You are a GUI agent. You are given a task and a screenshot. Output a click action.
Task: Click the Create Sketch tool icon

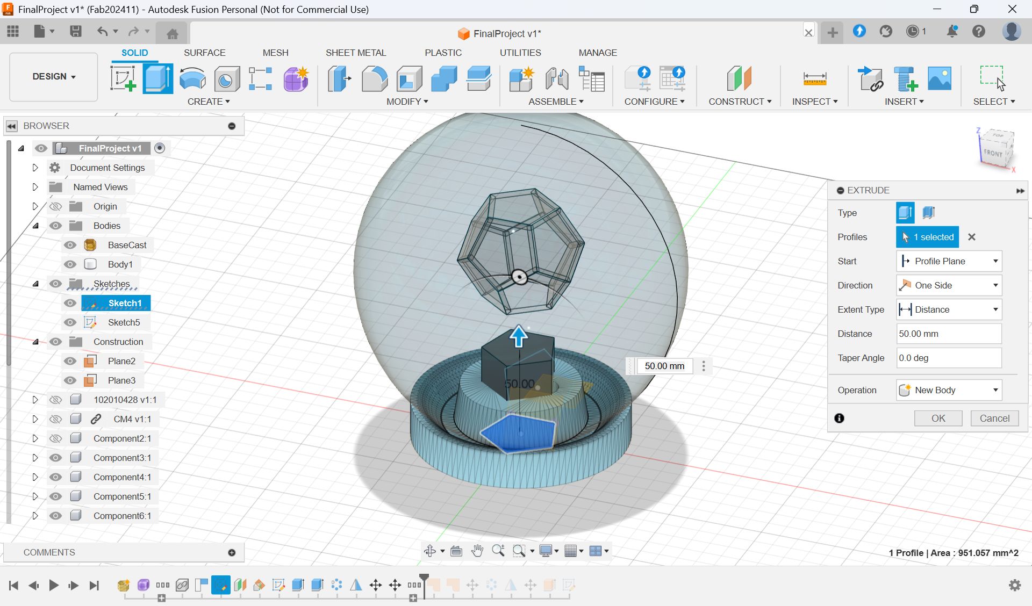123,78
